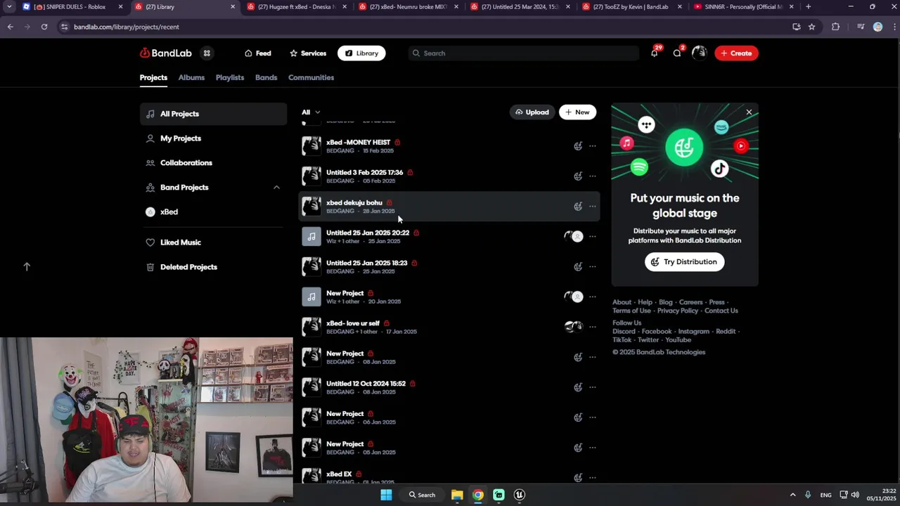Open Unreal Engine icon in taskbar
Image resolution: width=900 pixels, height=506 pixels.
[520, 495]
